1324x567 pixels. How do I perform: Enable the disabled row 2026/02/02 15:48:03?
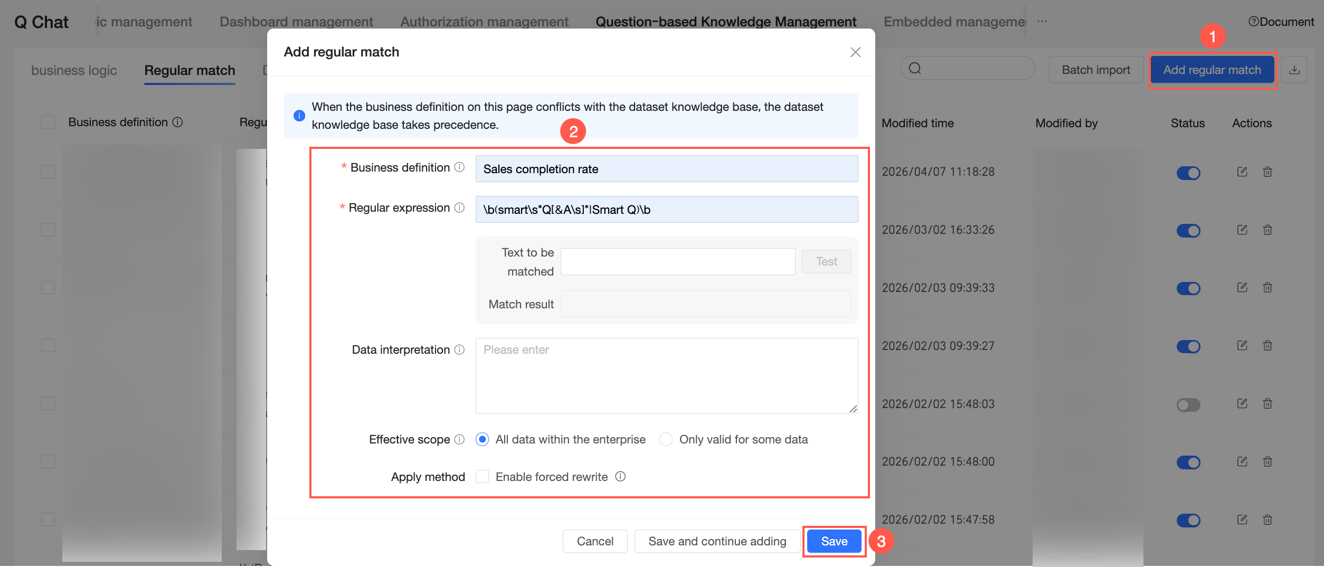coord(1188,404)
